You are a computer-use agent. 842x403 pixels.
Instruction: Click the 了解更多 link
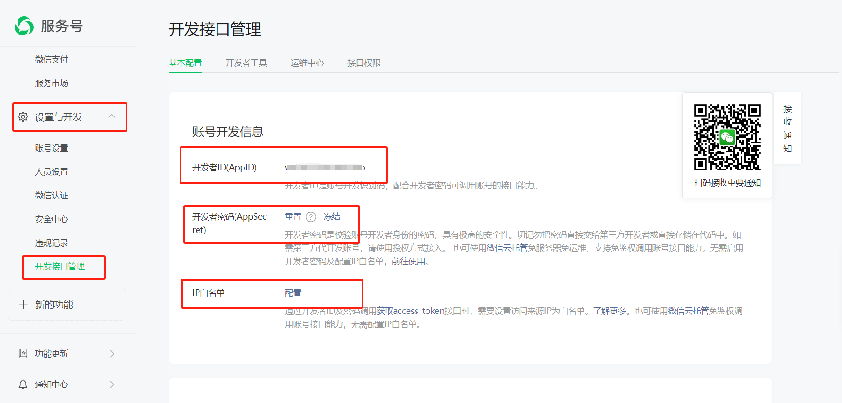(x=610, y=311)
